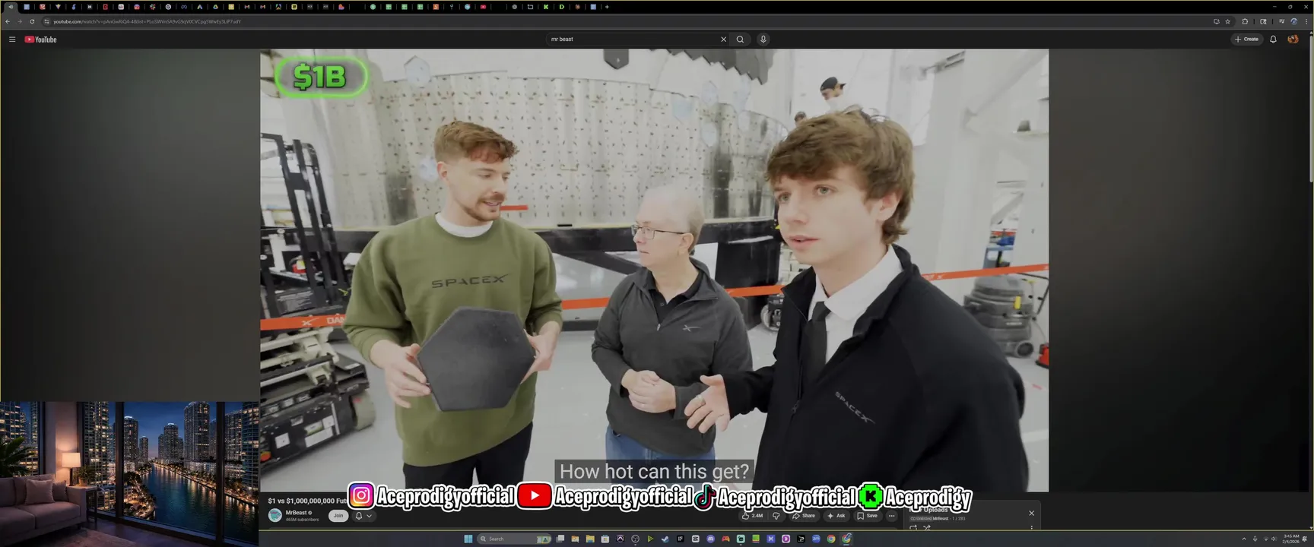Open the Chrome three-dot menu
Image resolution: width=1314 pixels, height=547 pixels.
tap(1306, 21)
